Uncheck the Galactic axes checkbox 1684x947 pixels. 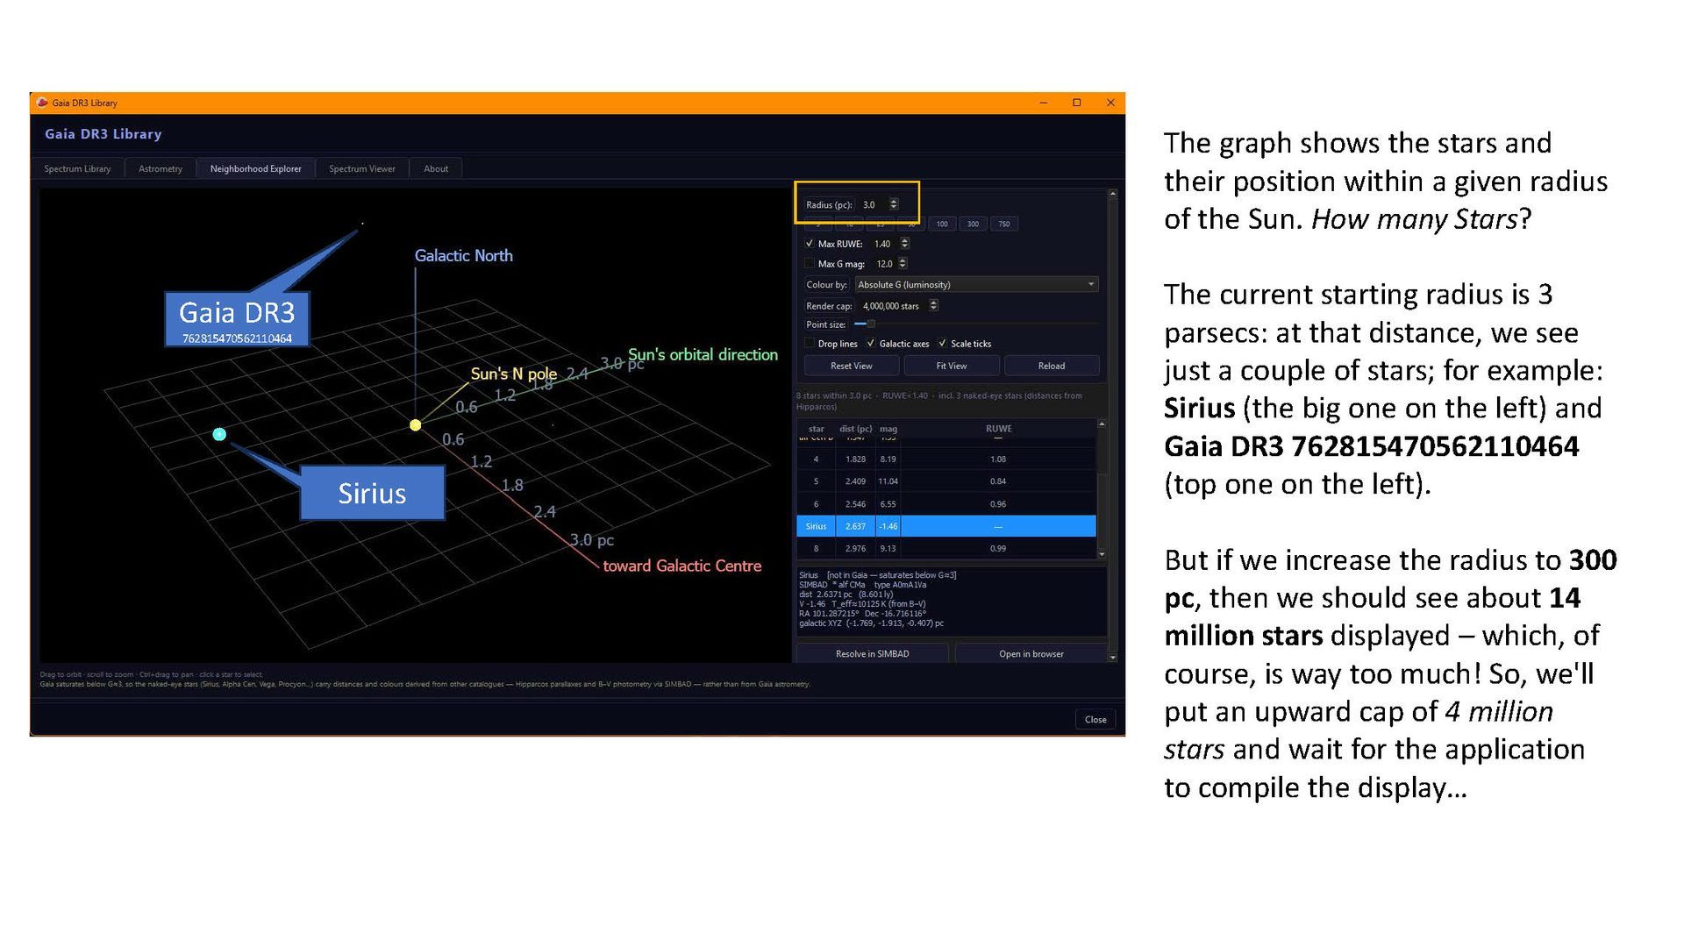coord(870,344)
